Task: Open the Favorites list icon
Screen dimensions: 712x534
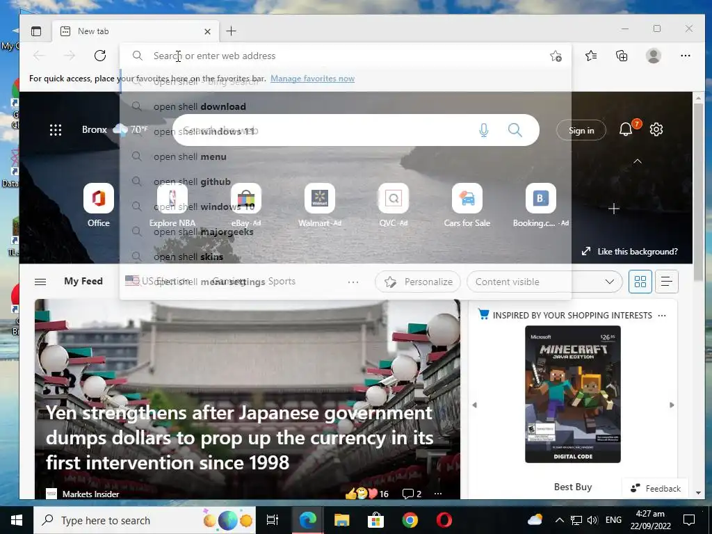Action: [x=591, y=56]
